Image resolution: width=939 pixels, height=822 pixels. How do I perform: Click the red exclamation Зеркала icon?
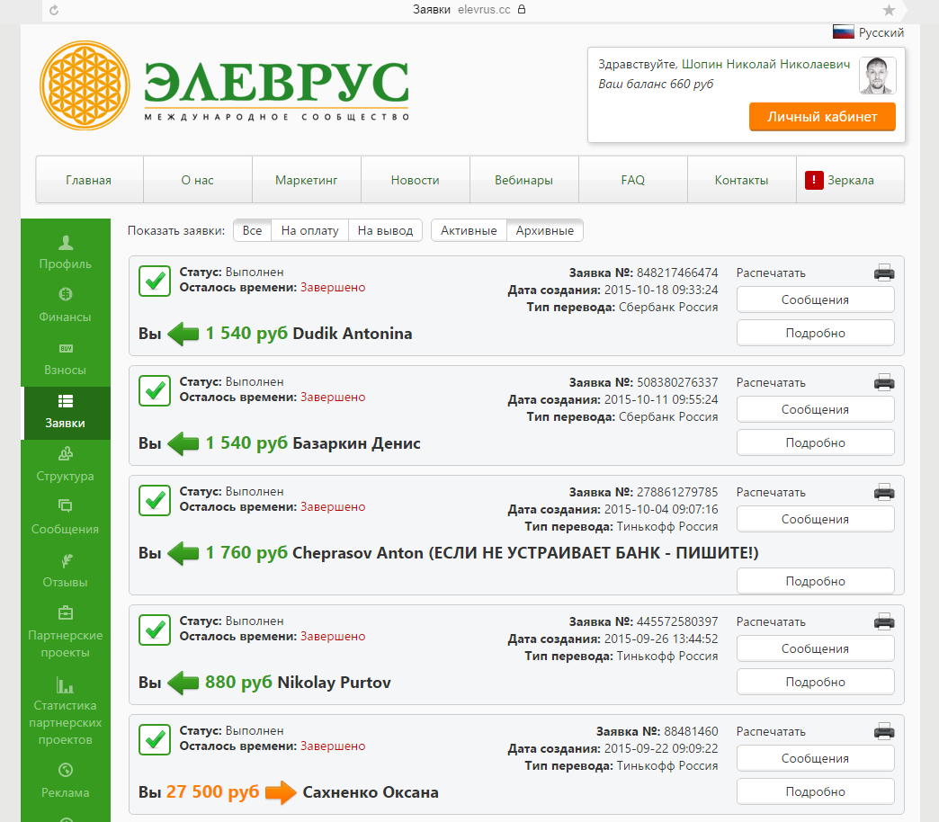[814, 180]
